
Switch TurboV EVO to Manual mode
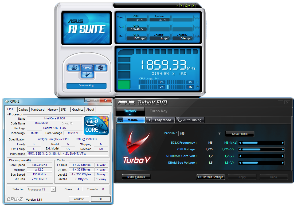tap(131, 120)
